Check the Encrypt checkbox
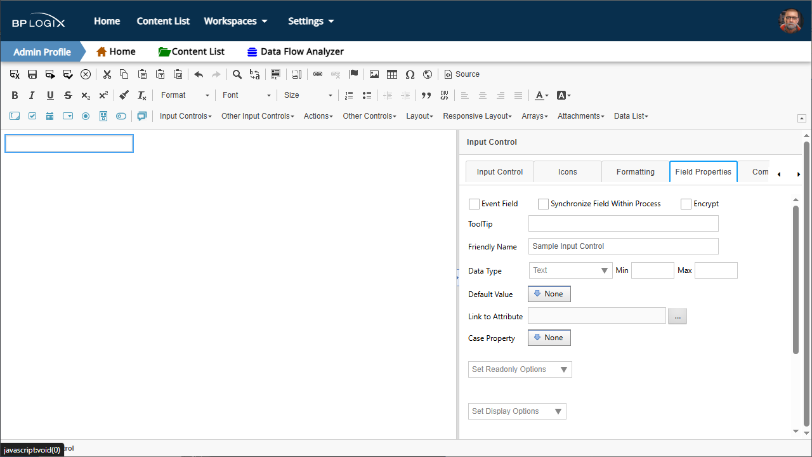812x457 pixels. click(x=686, y=204)
